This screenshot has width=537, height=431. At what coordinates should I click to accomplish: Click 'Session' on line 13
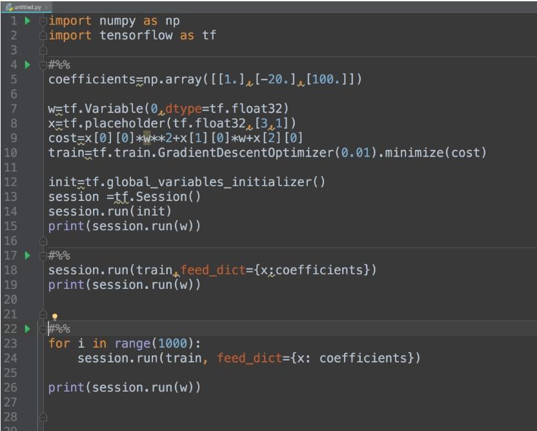[161, 197]
